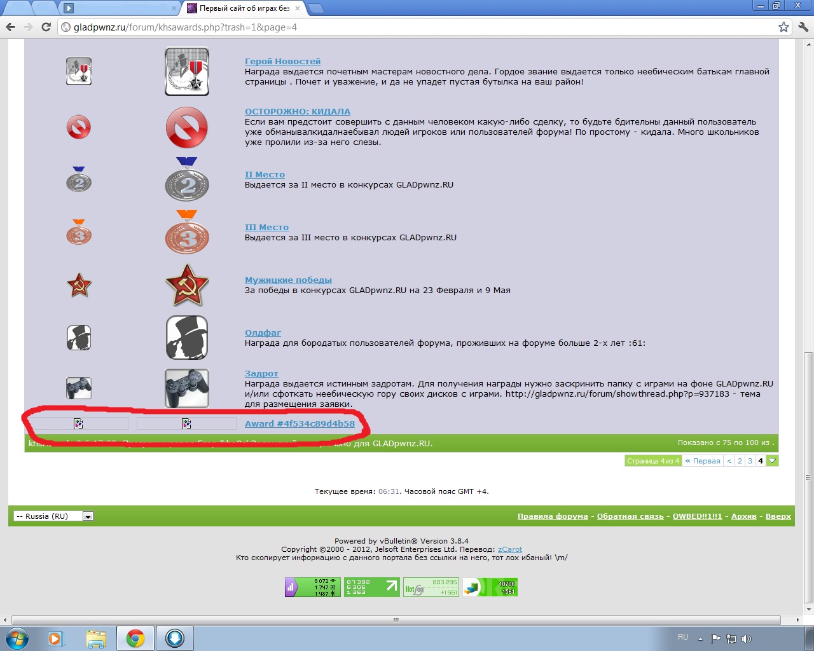
Task: Open the page-jump dropdown arrow in pagination
Action: 772,461
